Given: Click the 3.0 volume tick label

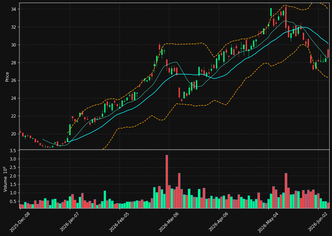Looking at the screenshot, I should [x=13, y=159].
